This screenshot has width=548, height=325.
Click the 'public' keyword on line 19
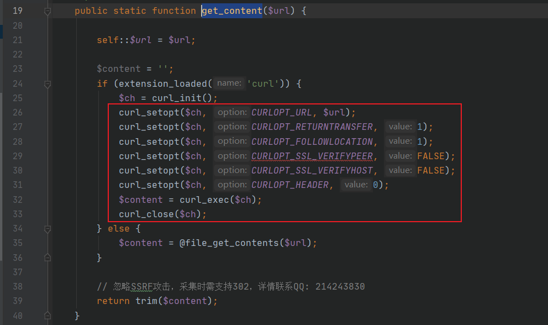click(91, 11)
